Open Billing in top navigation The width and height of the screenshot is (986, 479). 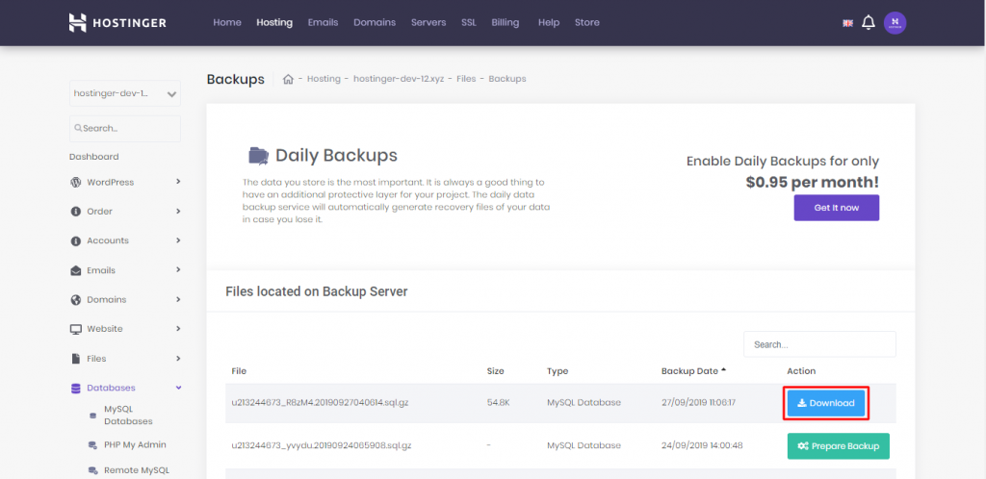[x=506, y=22]
